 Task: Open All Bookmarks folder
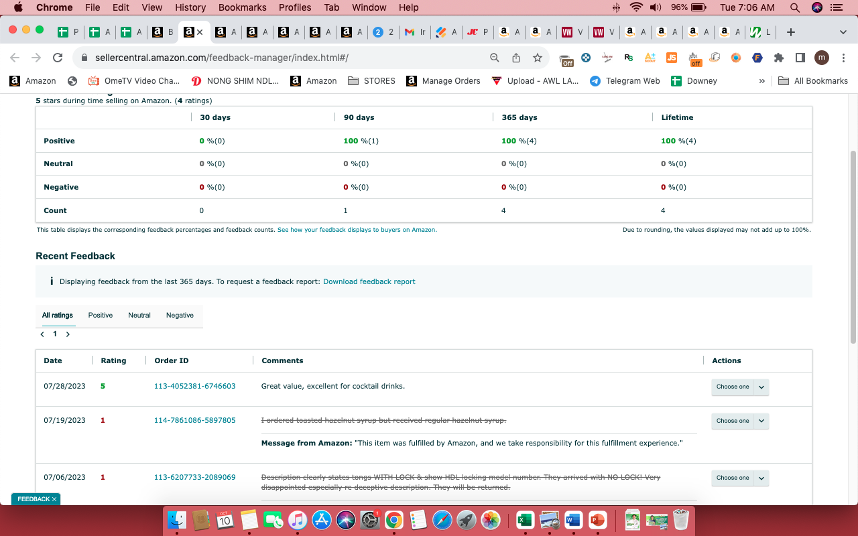point(813,81)
